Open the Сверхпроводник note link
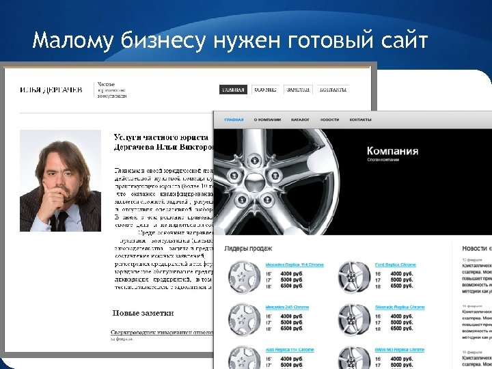The image size is (492, 369). coord(162,332)
